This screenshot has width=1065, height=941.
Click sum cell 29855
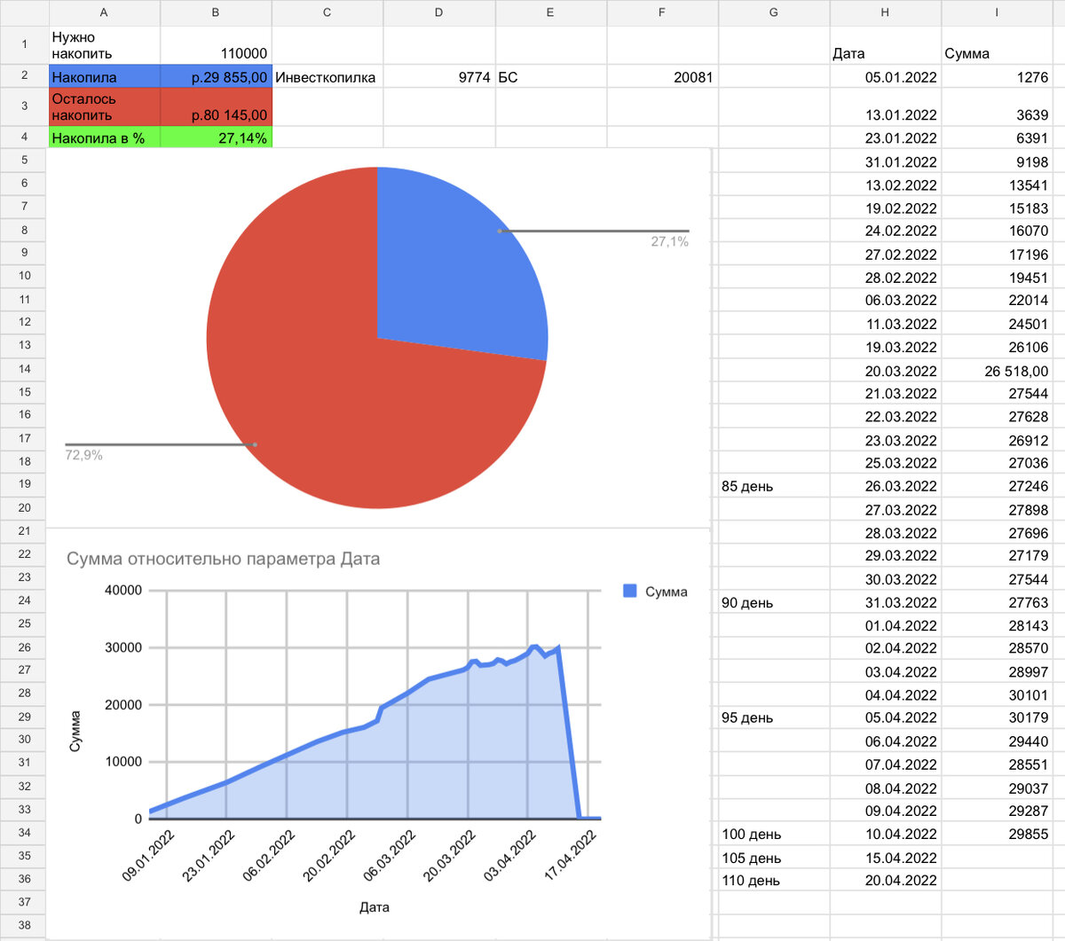click(997, 834)
